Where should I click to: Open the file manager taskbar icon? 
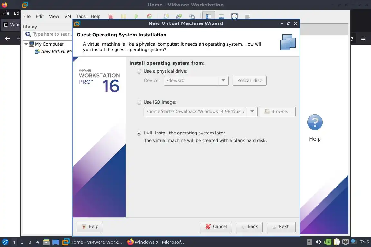[x=46, y=242]
